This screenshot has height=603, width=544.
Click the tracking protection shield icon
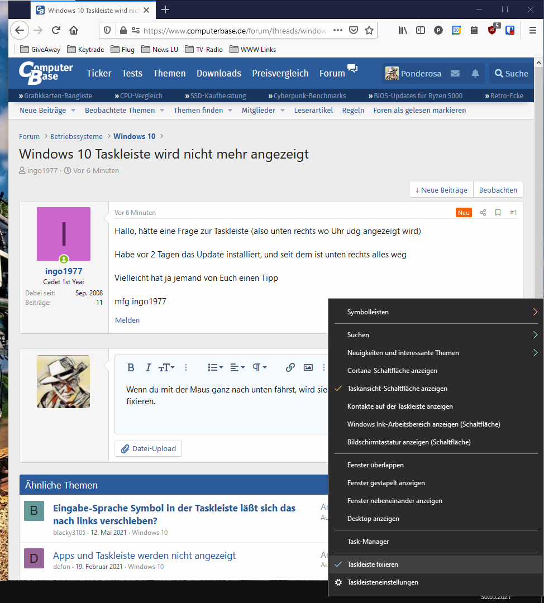(107, 30)
